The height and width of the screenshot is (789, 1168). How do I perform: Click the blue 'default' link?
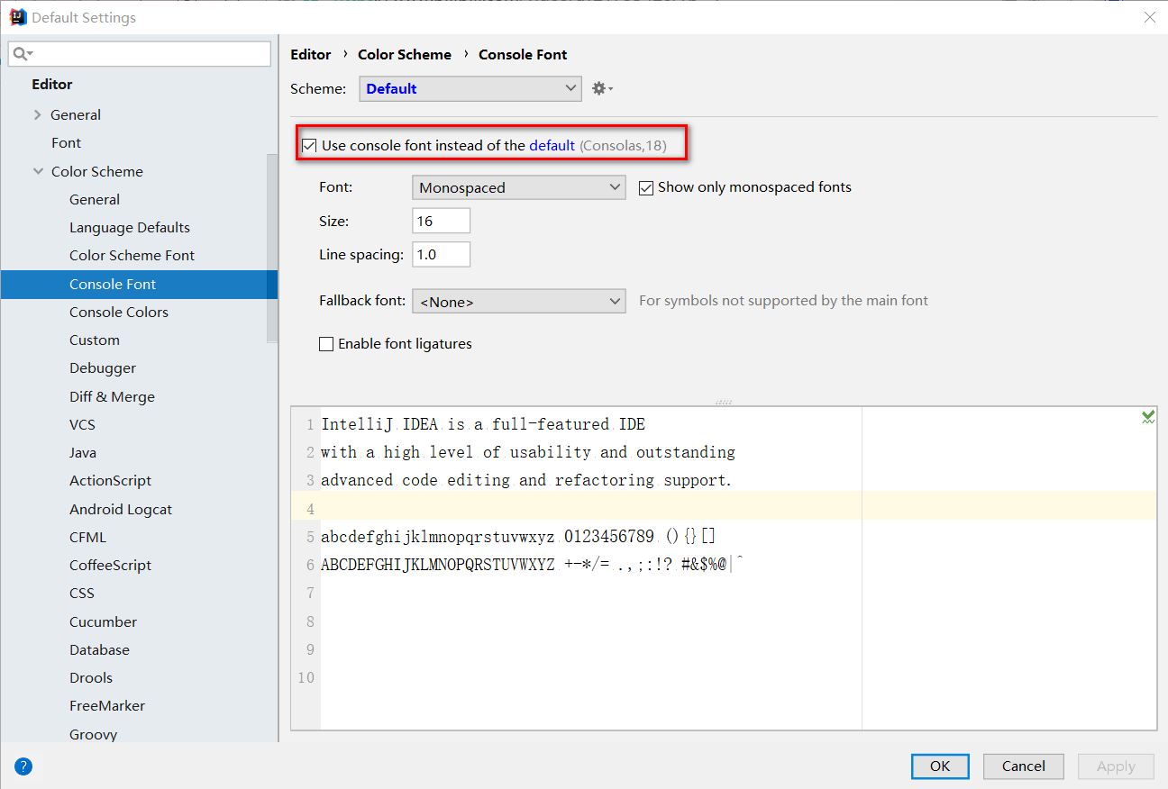[x=552, y=145]
